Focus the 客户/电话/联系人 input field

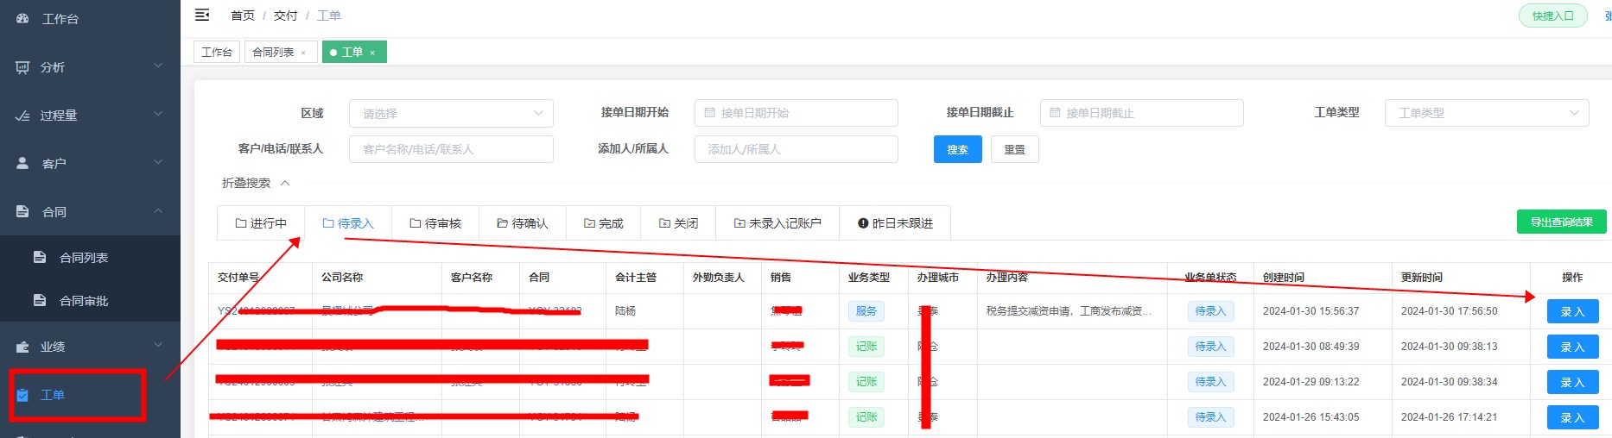[451, 149]
